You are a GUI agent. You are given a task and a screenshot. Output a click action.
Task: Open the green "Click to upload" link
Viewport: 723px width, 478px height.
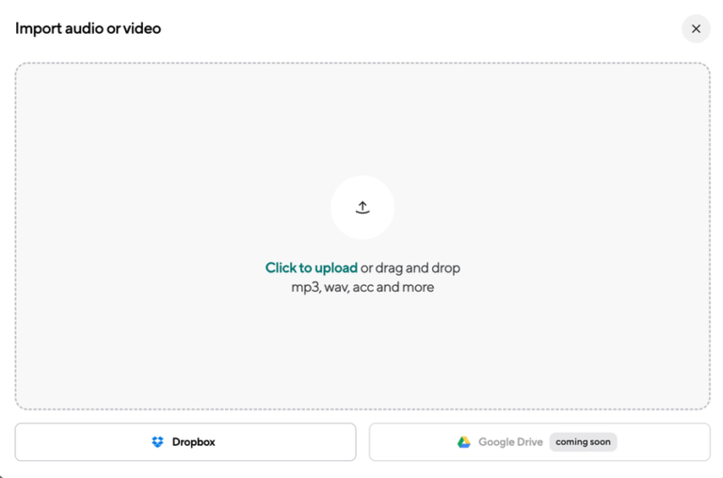[311, 268]
